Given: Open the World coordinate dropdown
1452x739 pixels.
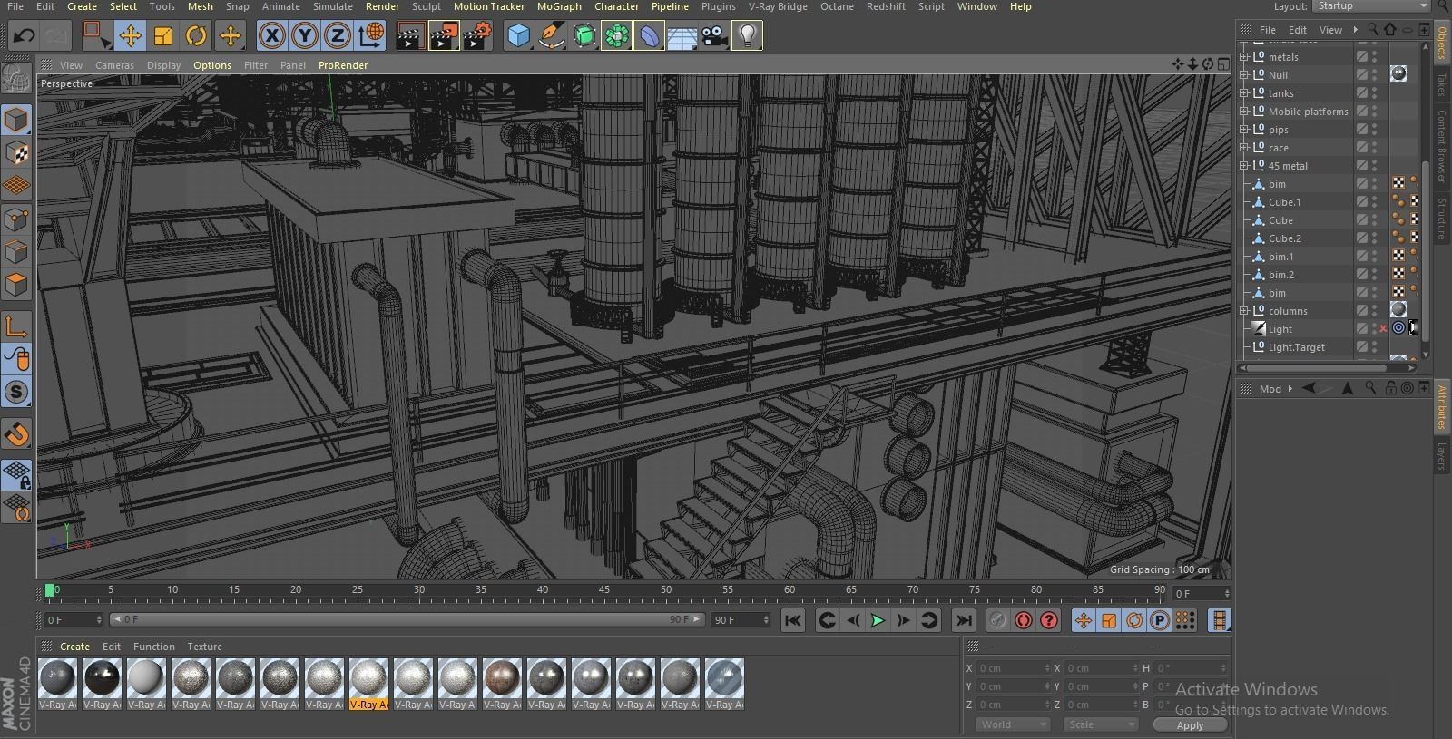Looking at the screenshot, I should (1012, 724).
